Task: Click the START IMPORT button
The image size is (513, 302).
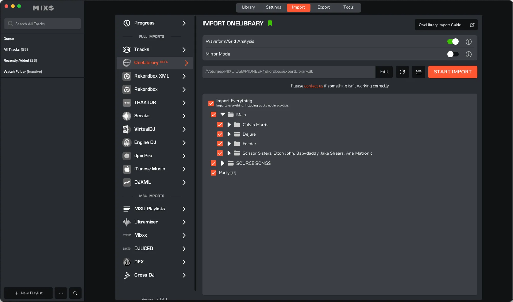Action: pyautogui.click(x=453, y=72)
